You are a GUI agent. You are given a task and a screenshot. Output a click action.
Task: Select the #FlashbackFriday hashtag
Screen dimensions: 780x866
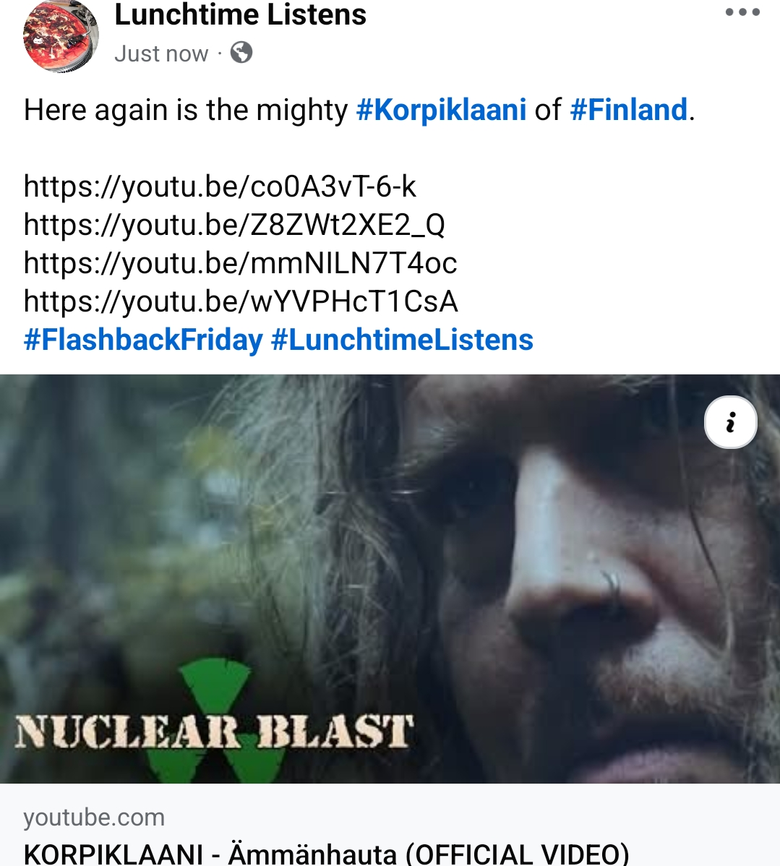[x=143, y=340]
